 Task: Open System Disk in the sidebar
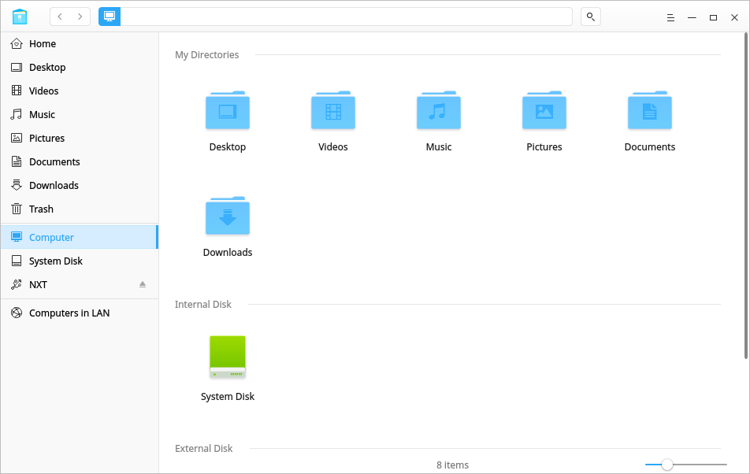[80, 261]
